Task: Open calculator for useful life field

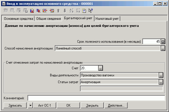Action: 163,42
